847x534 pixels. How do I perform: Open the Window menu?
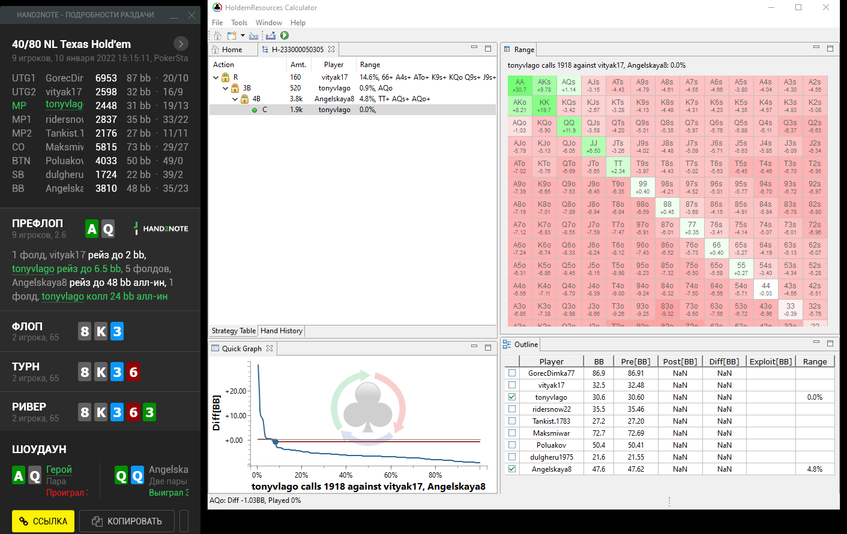[x=269, y=23]
